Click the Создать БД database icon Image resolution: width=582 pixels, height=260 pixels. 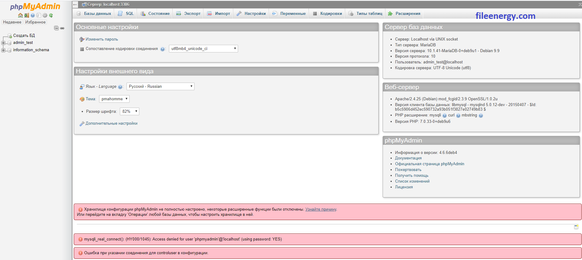(9, 36)
